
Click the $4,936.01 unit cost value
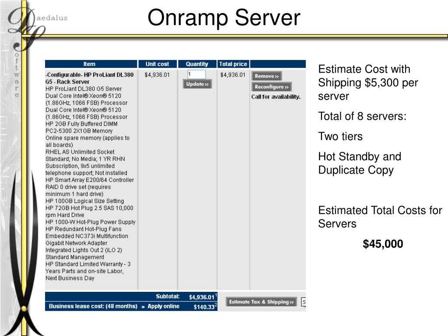[x=157, y=75]
